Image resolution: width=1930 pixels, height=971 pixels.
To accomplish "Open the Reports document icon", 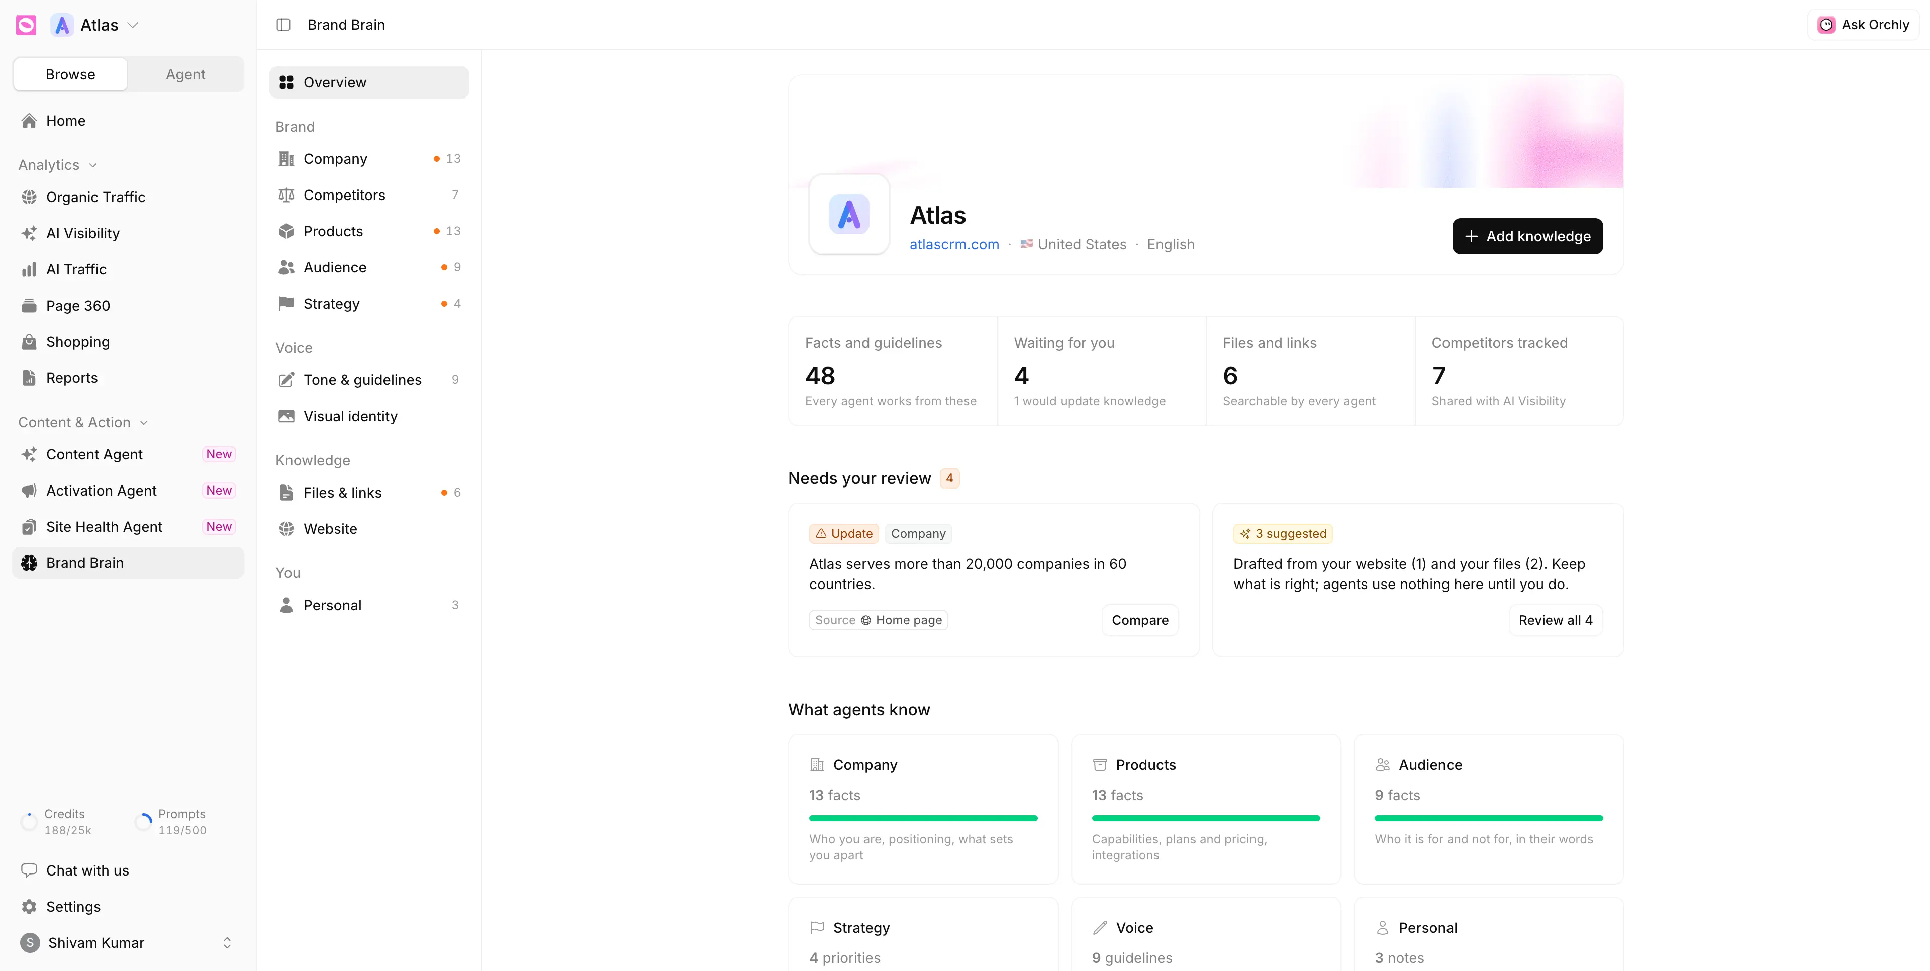I will (29, 377).
